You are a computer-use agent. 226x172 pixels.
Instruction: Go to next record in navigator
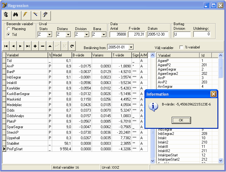[21, 46]
